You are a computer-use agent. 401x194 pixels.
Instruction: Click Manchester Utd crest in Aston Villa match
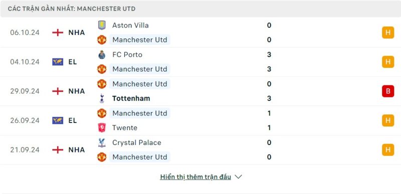pyautogui.click(x=102, y=40)
